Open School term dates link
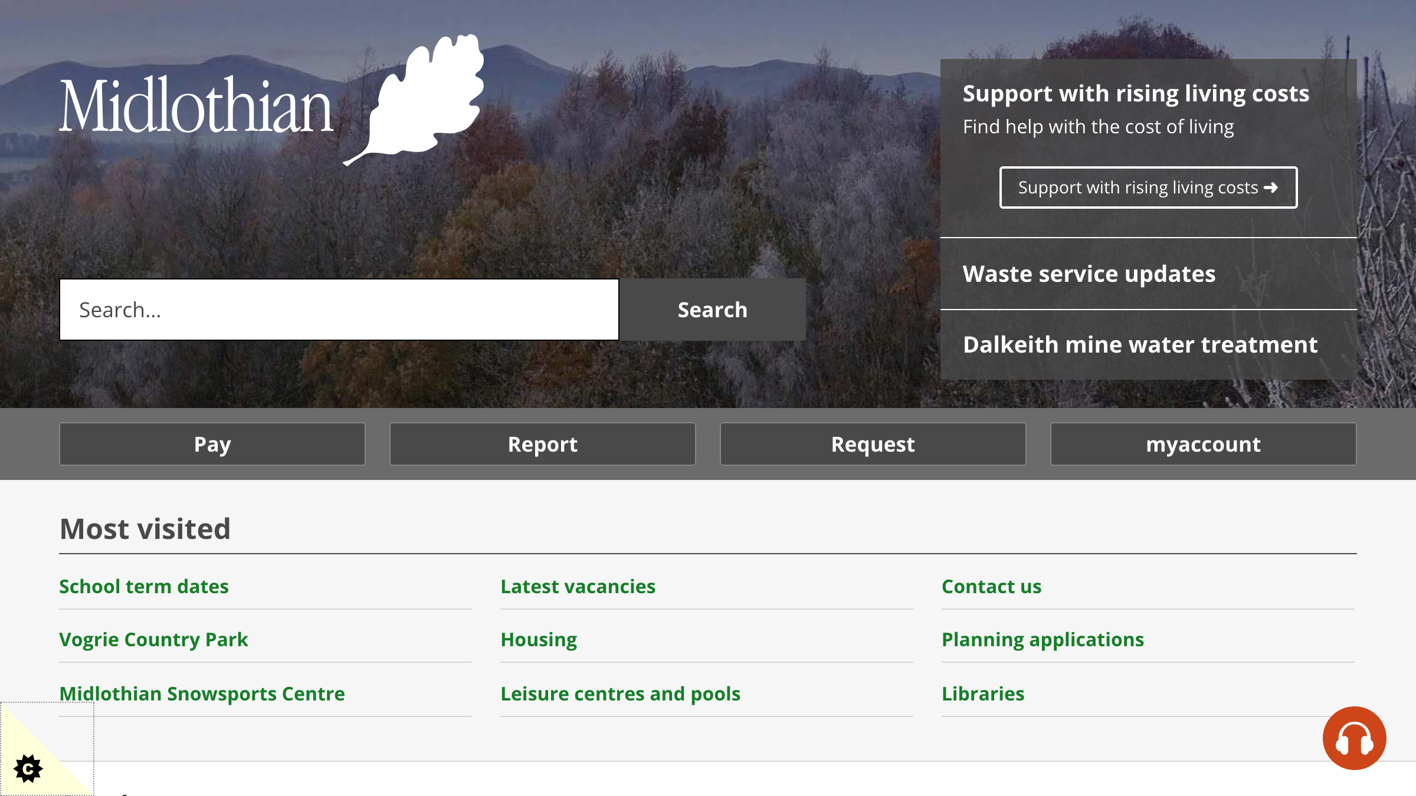This screenshot has width=1416, height=796. tap(144, 587)
